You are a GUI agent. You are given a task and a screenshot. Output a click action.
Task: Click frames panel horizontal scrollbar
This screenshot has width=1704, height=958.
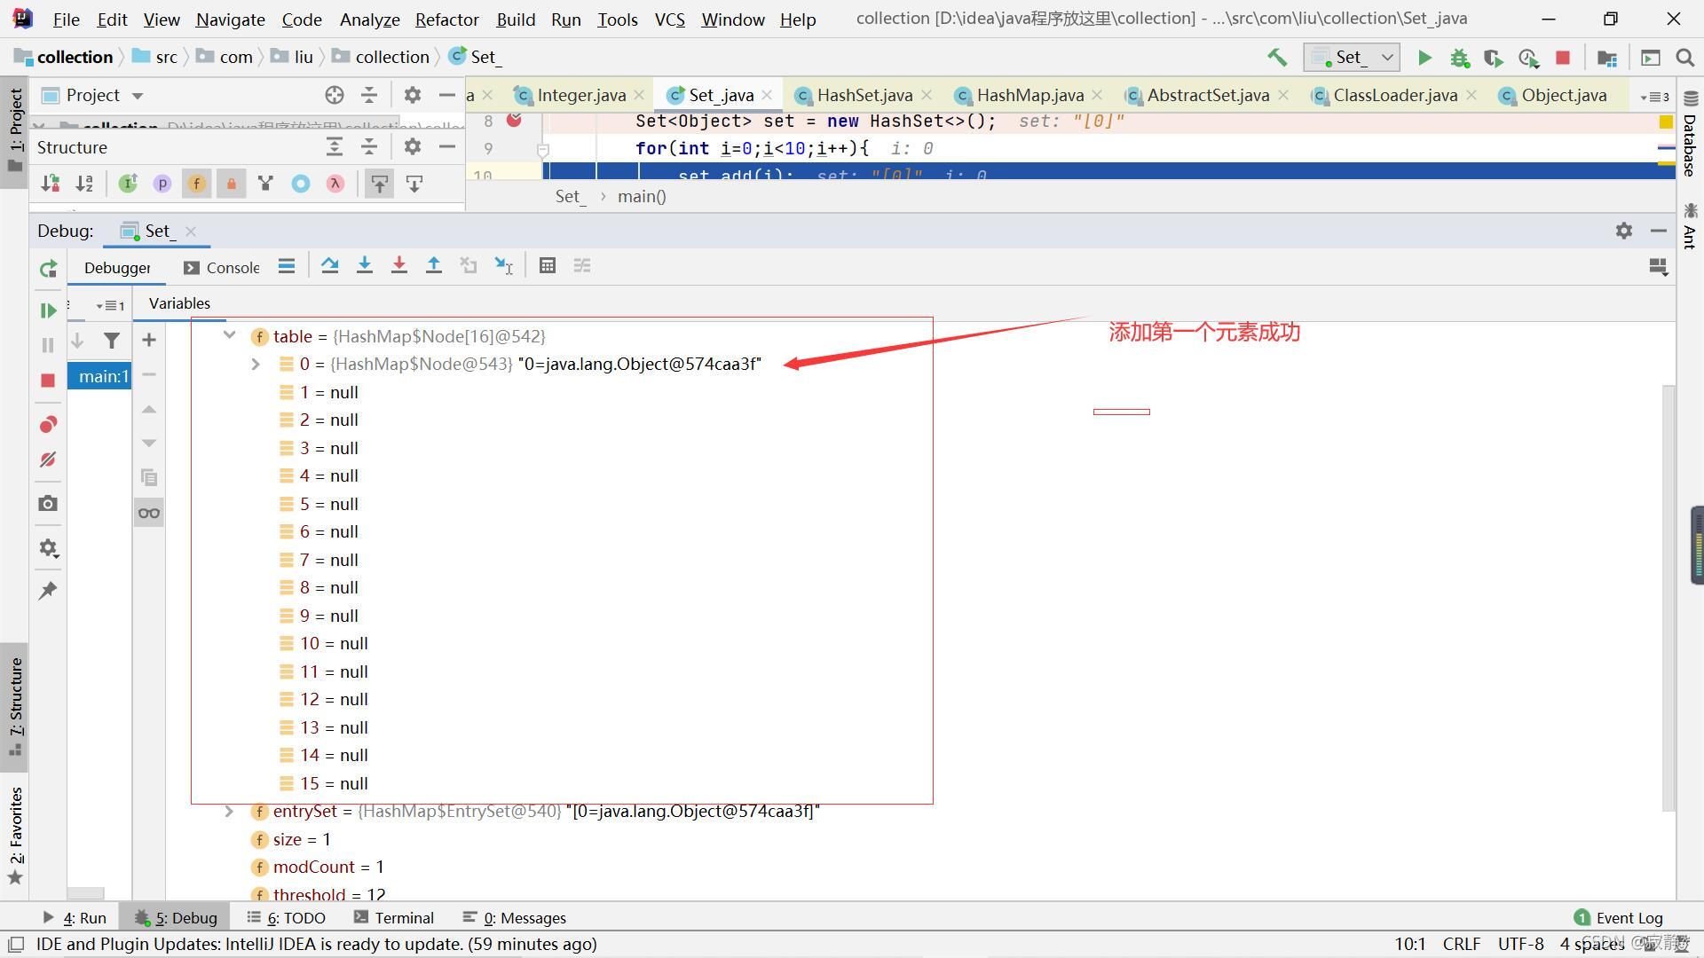tap(86, 893)
